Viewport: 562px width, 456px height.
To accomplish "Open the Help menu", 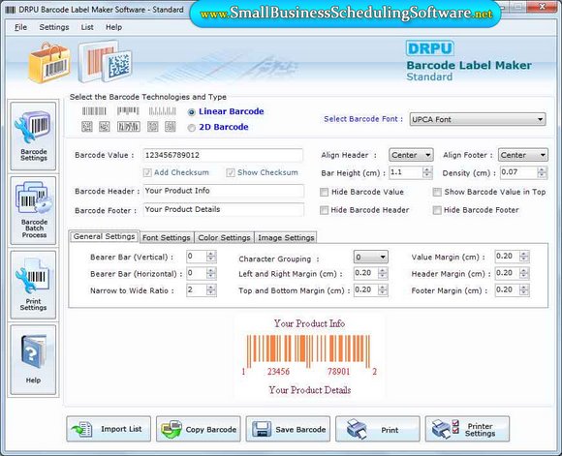I will tap(113, 27).
